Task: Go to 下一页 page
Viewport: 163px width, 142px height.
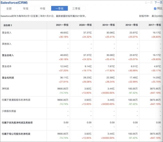Action: [x=158, y=2]
